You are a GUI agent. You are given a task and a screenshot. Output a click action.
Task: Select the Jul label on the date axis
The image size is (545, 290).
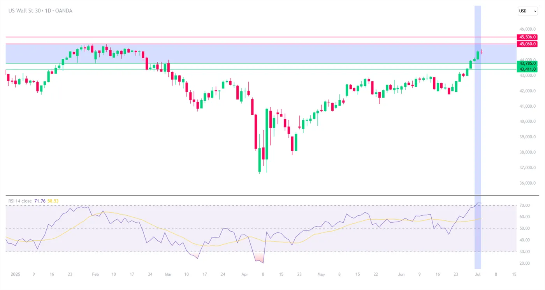click(477, 274)
